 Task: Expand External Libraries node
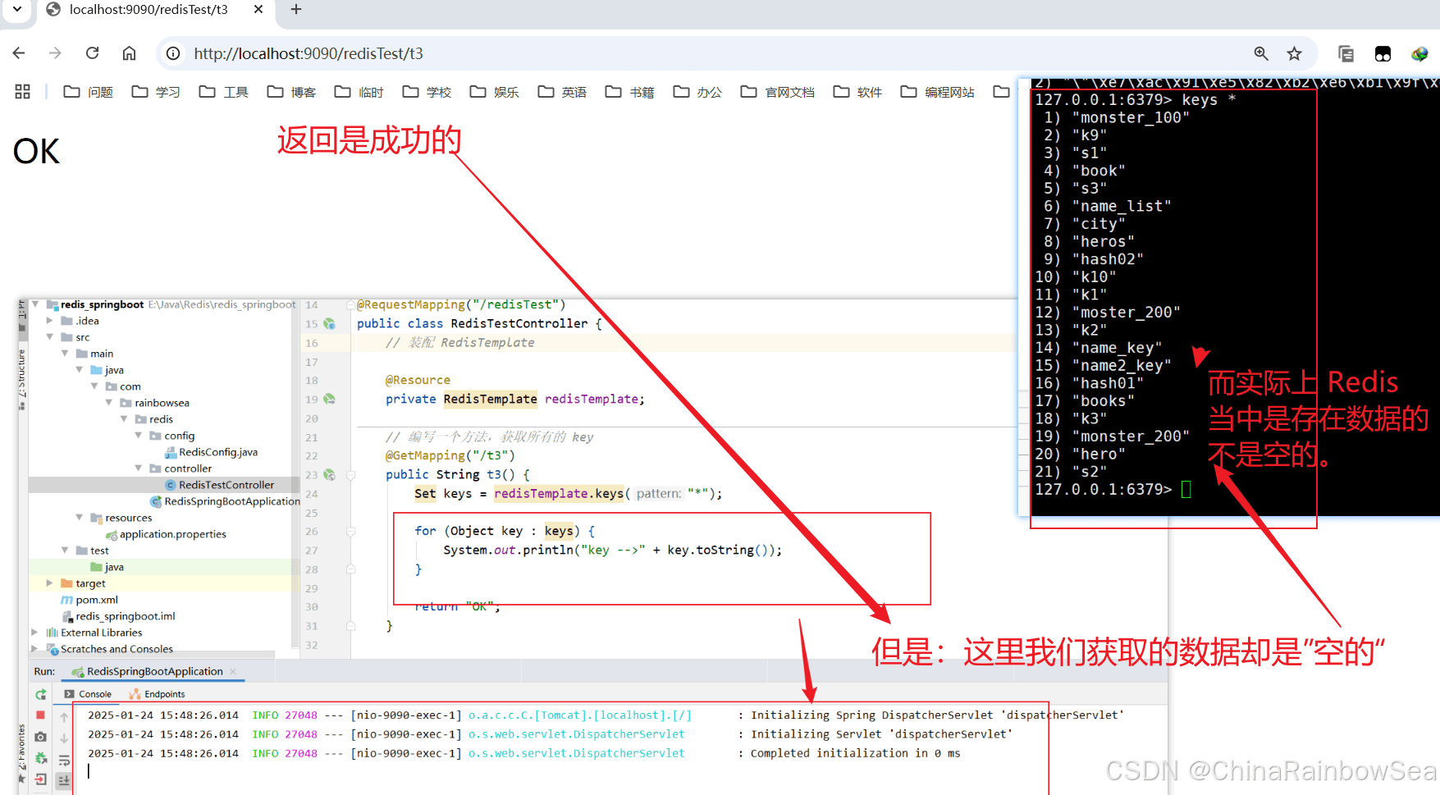click(35, 633)
